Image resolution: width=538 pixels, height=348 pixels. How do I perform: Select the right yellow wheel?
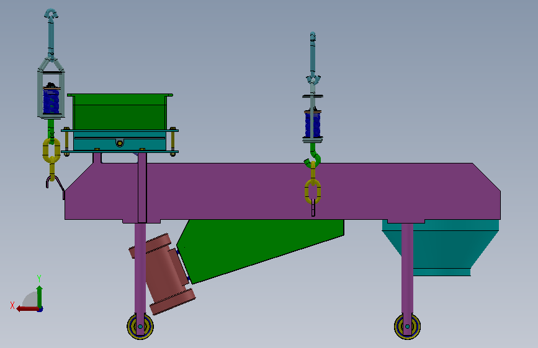tap(407, 326)
